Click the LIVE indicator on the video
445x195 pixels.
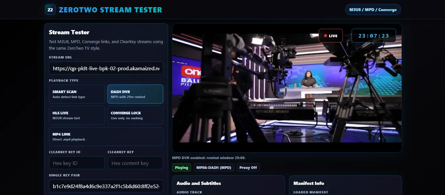[331, 36]
